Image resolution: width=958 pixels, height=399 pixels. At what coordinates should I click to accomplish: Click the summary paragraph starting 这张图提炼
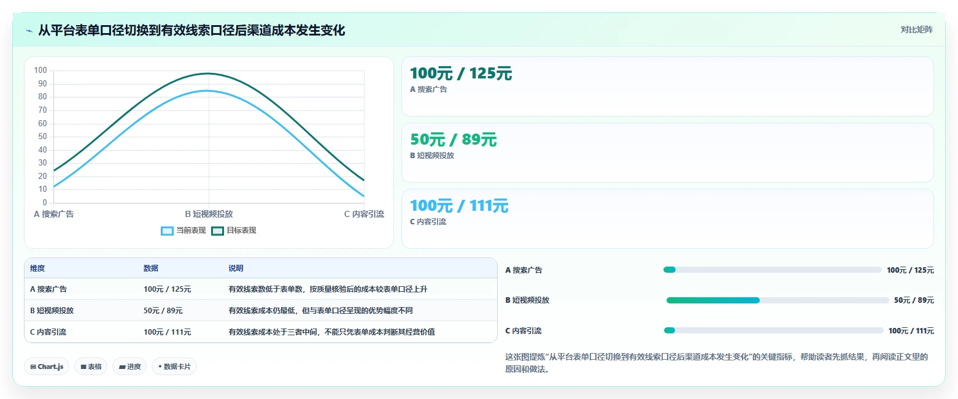(x=716, y=363)
